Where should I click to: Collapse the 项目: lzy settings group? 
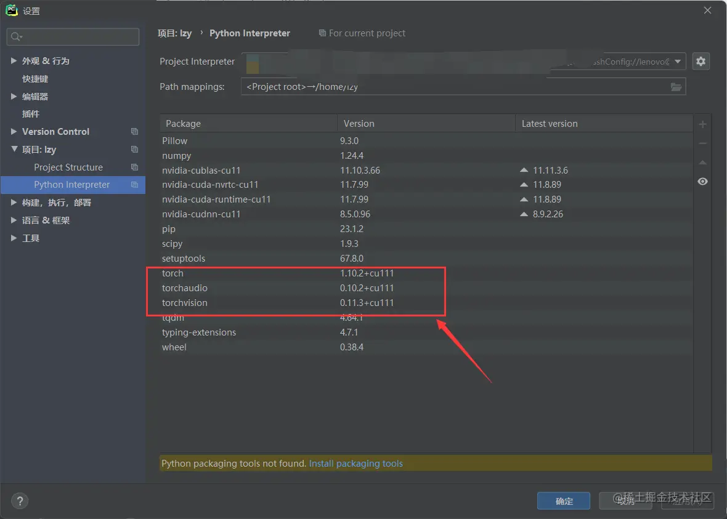coord(14,149)
